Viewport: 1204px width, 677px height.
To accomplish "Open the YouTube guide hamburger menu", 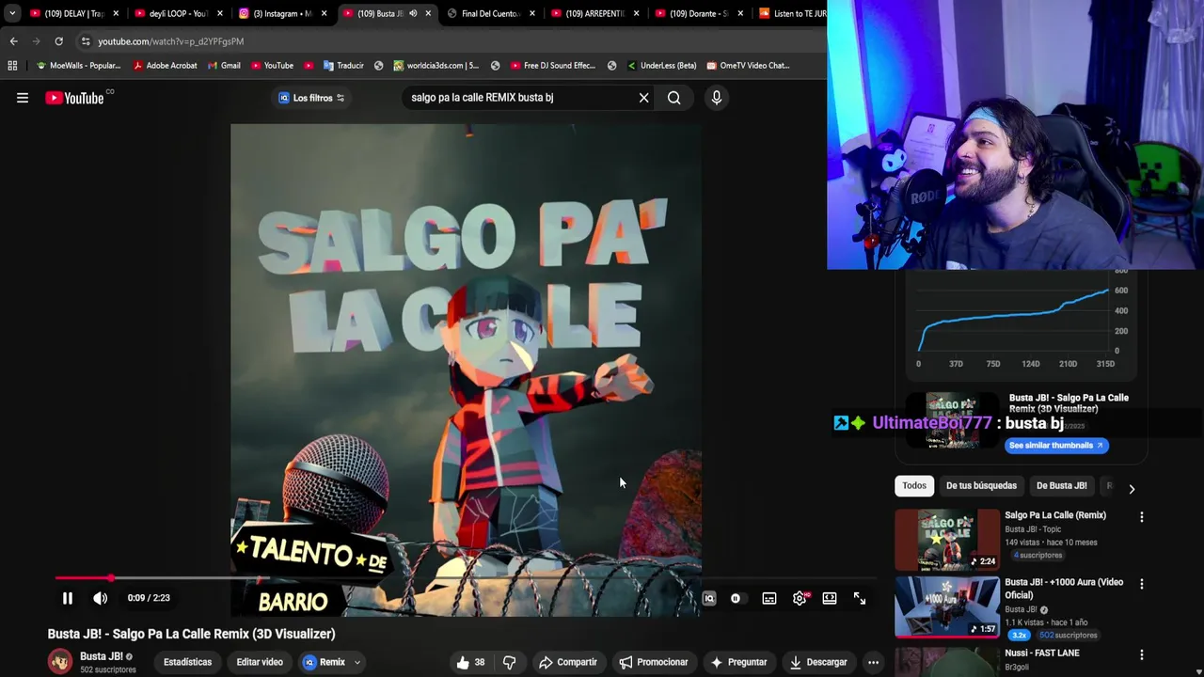I will [x=23, y=98].
